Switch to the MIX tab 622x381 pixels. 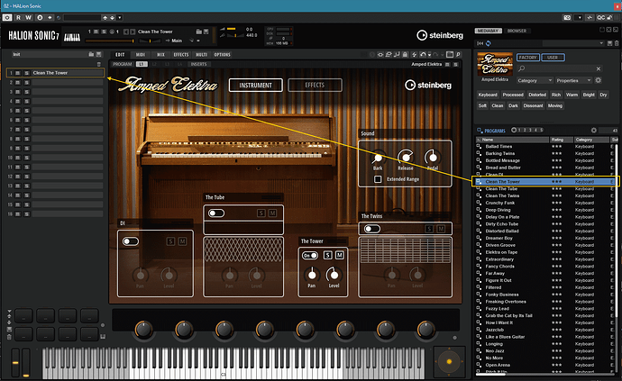pyautogui.click(x=160, y=55)
